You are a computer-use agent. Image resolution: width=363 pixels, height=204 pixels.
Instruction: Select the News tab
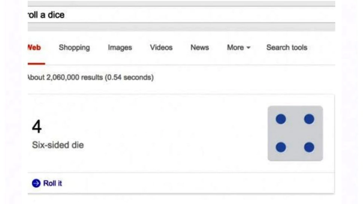[199, 48]
